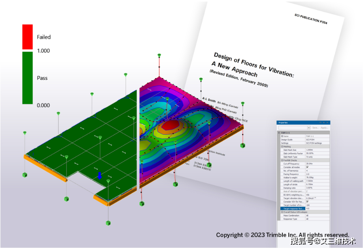The height and width of the screenshot is (249, 364).
Task: Click the Apply... button in Properties
Action: coord(324,128)
